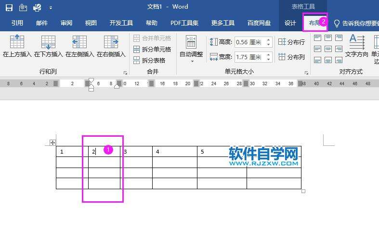Switch to the 视图 tab

91,23
